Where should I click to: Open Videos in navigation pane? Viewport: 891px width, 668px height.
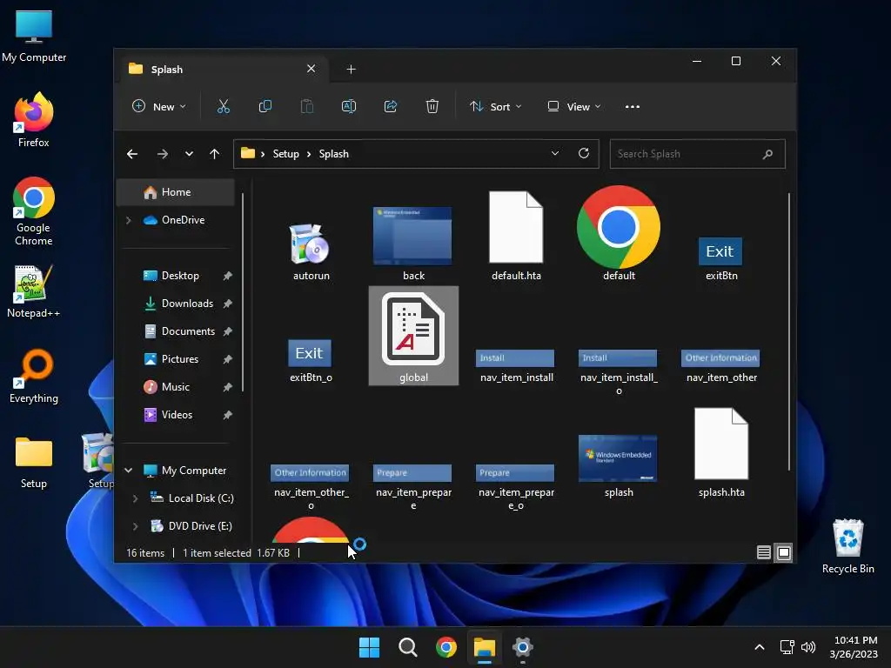pos(177,415)
